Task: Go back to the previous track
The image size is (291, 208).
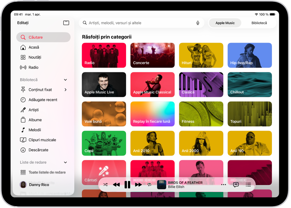Action: click(116, 185)
